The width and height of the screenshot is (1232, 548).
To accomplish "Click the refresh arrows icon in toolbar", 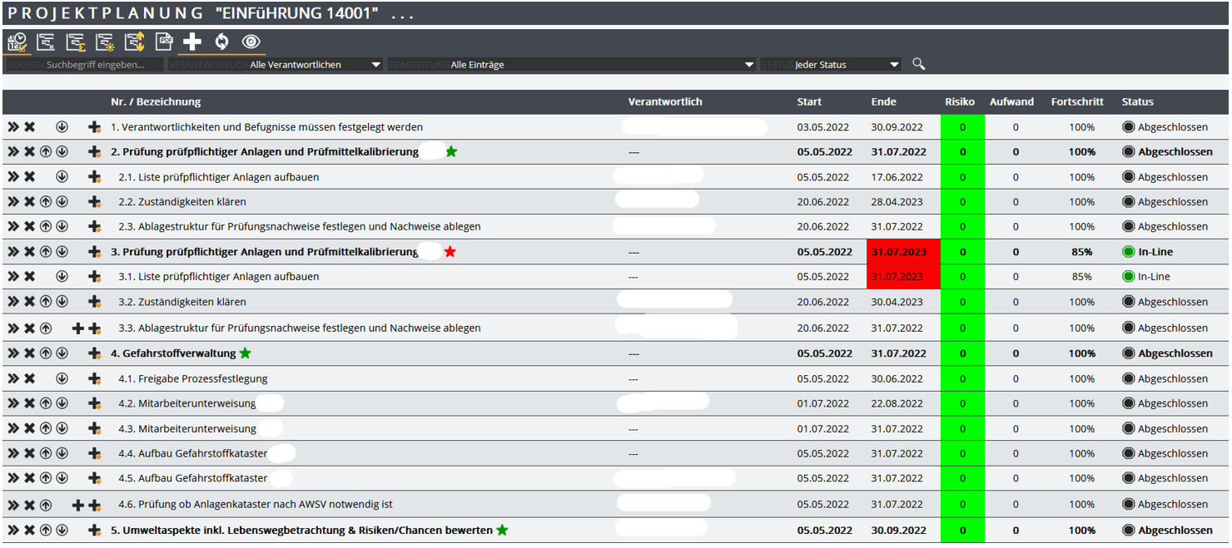I will (221, 42).
